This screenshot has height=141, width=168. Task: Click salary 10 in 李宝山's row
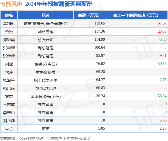click(x=103, y=112)
